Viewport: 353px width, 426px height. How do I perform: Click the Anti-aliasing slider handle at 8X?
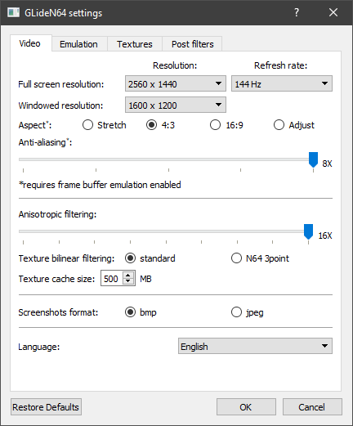pos(313,159)
